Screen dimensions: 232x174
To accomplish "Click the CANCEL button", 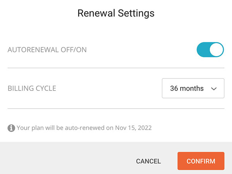I will point(148,161).
